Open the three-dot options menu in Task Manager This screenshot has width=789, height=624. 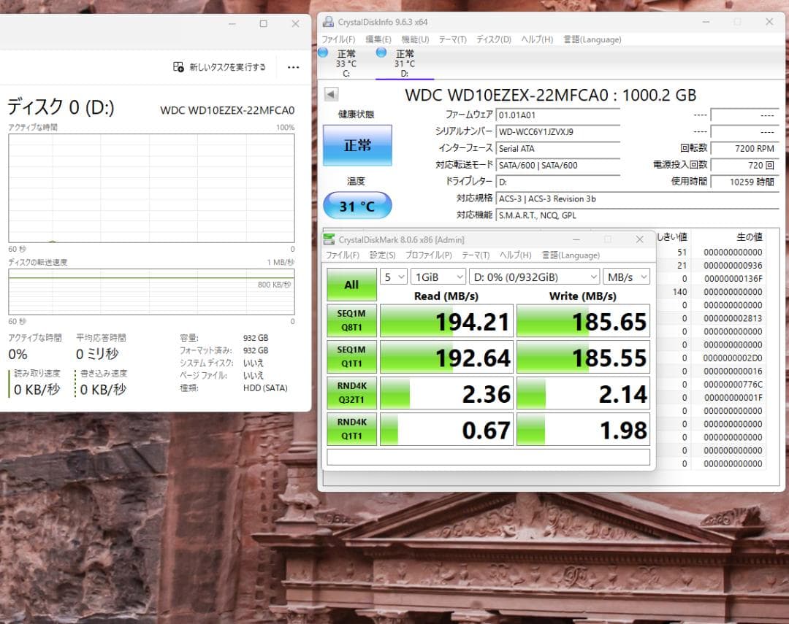[293, 66]
